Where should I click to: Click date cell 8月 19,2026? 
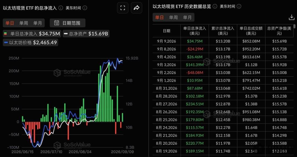click(x=167, y=151)
